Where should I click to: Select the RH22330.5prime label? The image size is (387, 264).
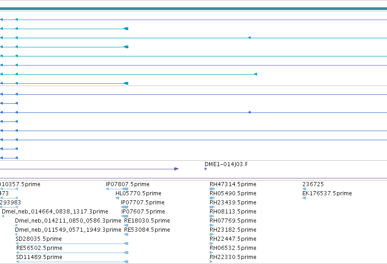[233, 257]
